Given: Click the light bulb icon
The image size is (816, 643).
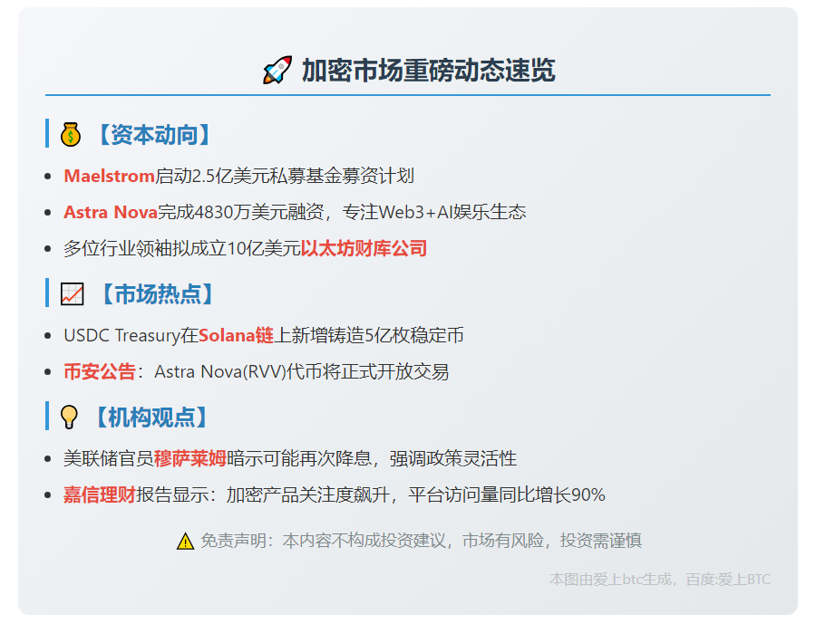Looking at the screenshot, I should click(70, 417).
